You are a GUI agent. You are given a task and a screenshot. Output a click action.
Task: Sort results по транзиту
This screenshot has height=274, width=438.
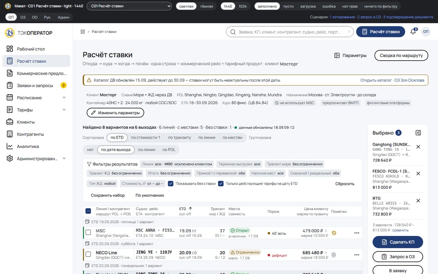(179, 138)
